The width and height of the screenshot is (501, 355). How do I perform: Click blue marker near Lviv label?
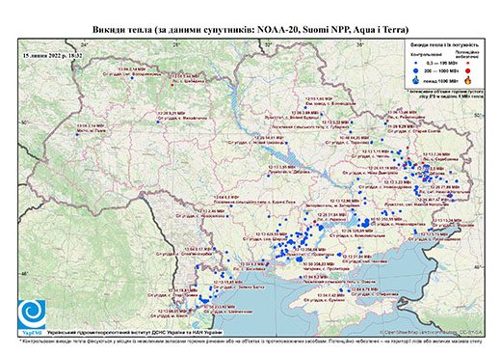pyautogui.click(x=77, y=135)
